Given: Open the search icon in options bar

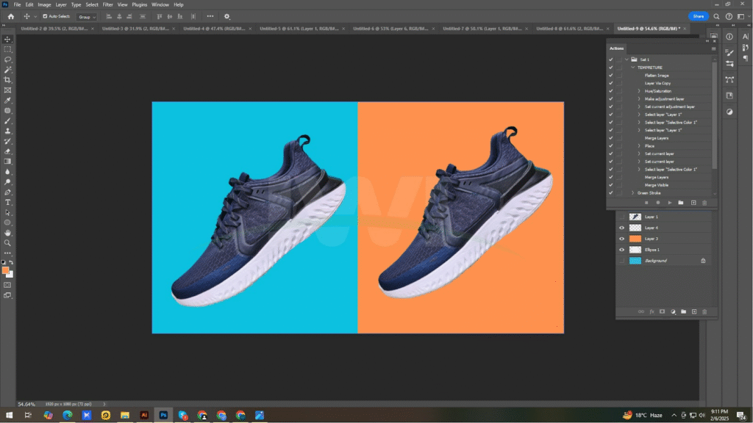Looking at the screenshot, I should 716,16.
